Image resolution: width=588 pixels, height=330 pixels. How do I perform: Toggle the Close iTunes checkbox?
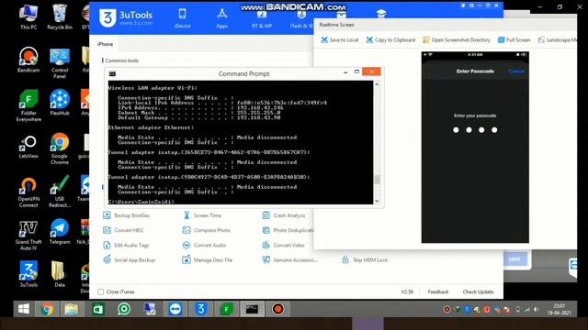(100, 291)
